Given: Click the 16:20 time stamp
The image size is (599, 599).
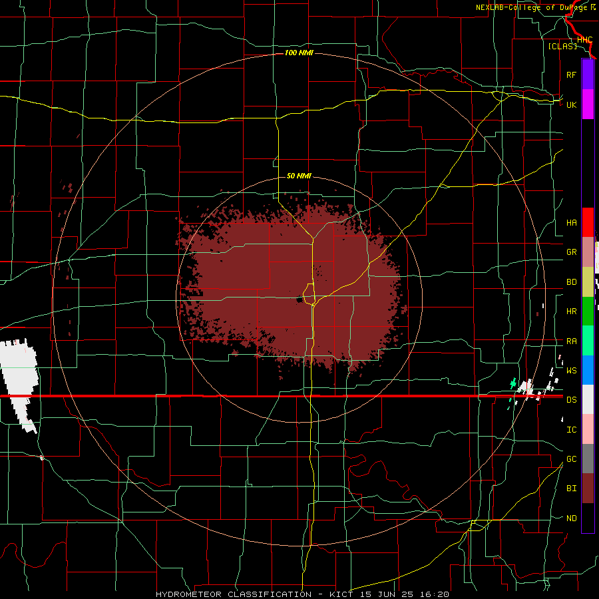Looking at the screenshot, I should (433, 594).
